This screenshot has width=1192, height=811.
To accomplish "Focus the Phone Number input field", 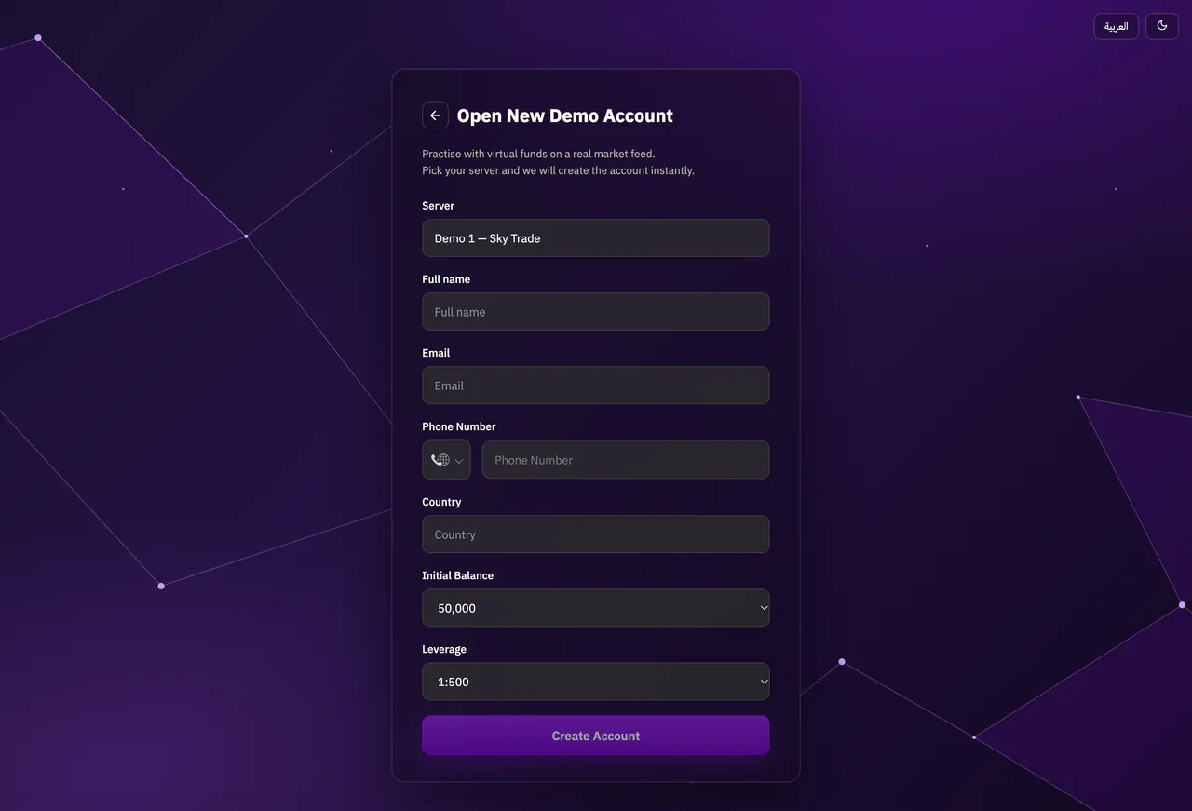I will point(626,460).
